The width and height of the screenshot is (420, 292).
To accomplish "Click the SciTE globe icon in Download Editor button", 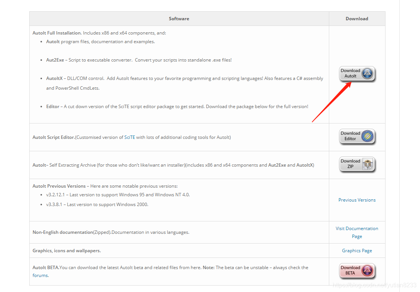I will tap(367, 136).
